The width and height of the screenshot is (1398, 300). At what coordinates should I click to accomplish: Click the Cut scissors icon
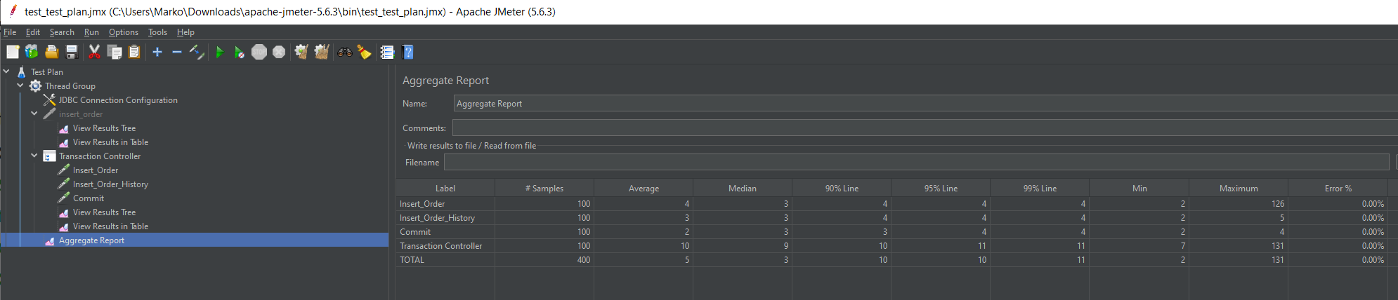[x=94, y=52]
